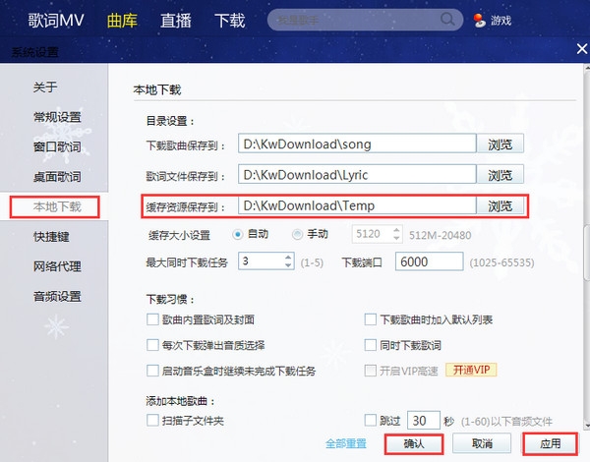
Task: Click 浏览 for cache resource path
Action: (501, 206)
